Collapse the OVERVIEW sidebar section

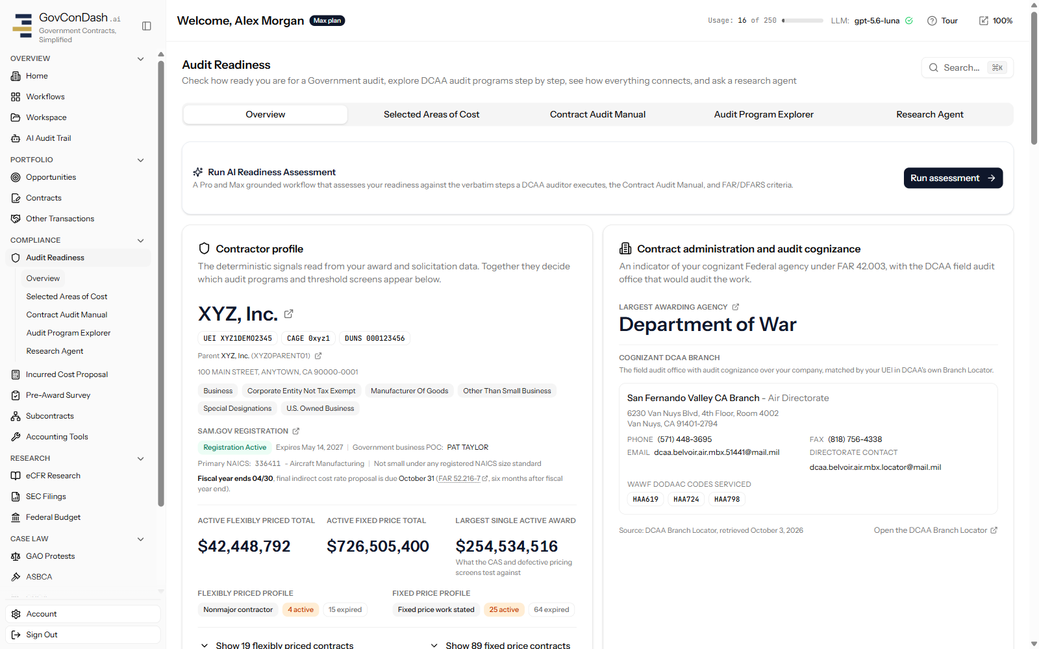tap(140, 58)
